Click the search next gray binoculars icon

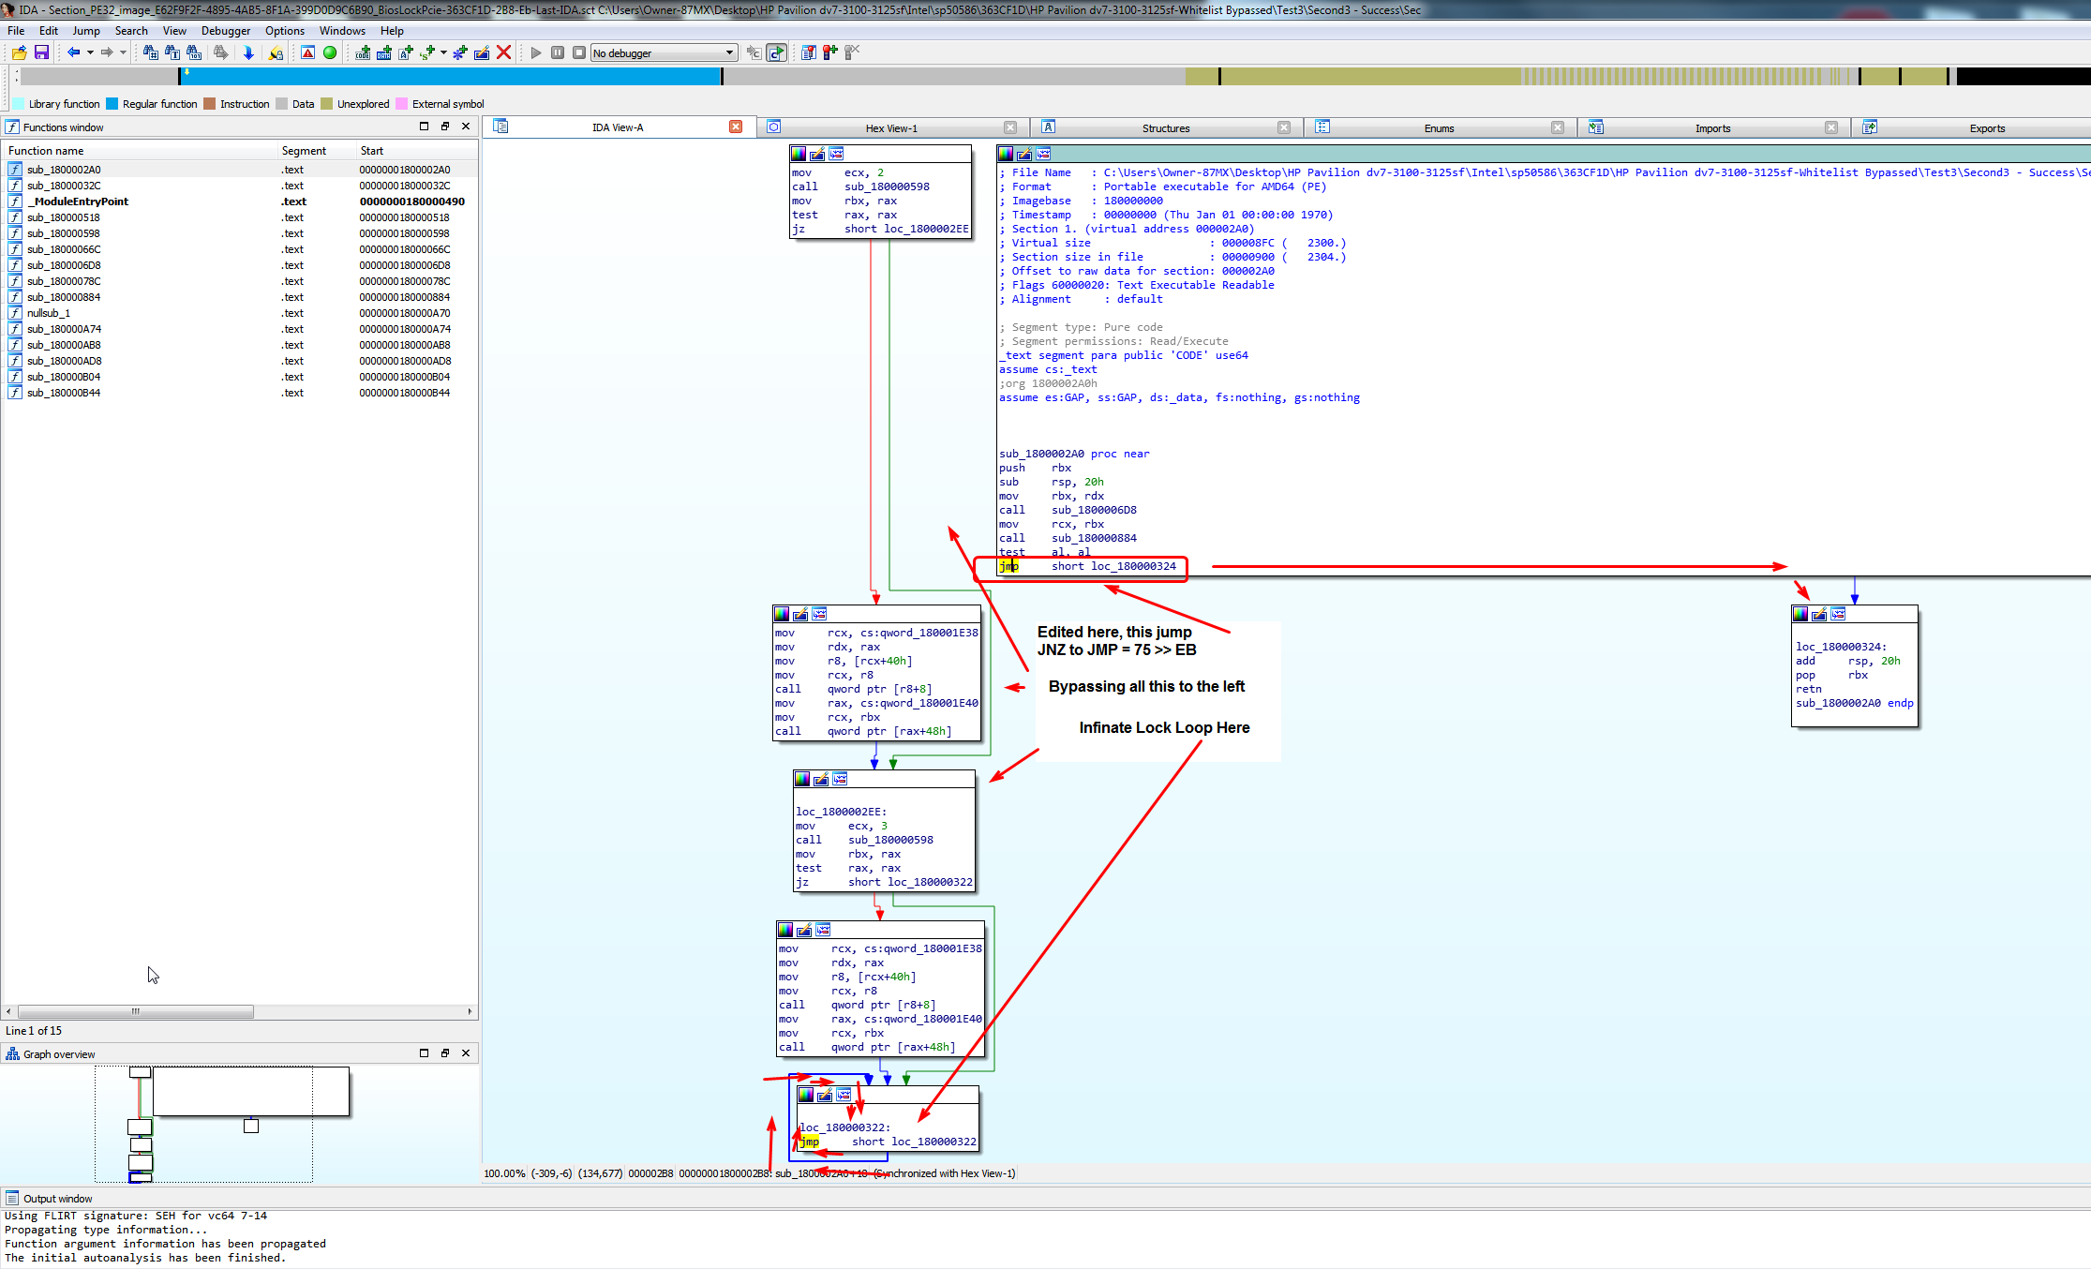click(x=220, y=52)
